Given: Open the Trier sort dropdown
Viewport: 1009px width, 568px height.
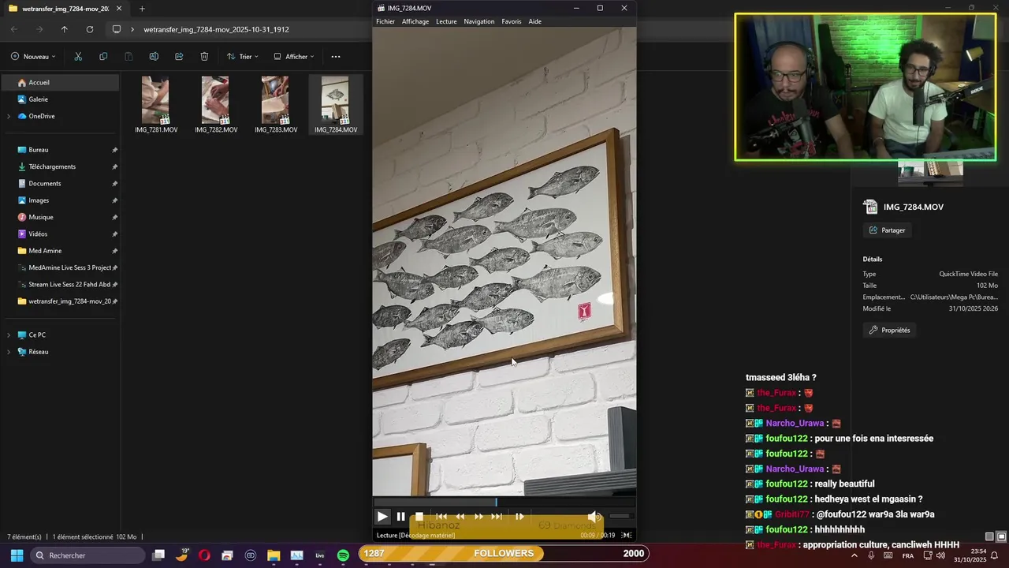Looking at the screenshot, I should click(242, 57).
